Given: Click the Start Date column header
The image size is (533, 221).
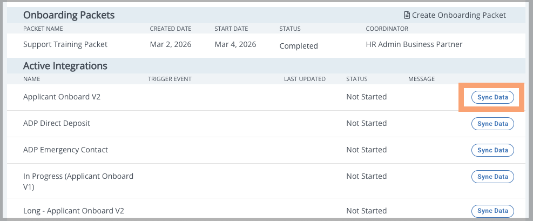Looking at the screenshot, I should (x=231, y=29).
